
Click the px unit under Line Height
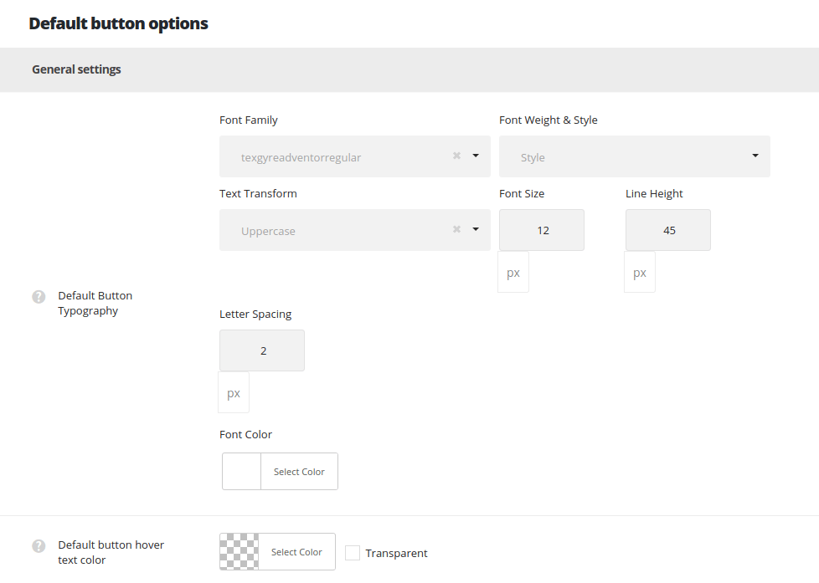point(640,274)
